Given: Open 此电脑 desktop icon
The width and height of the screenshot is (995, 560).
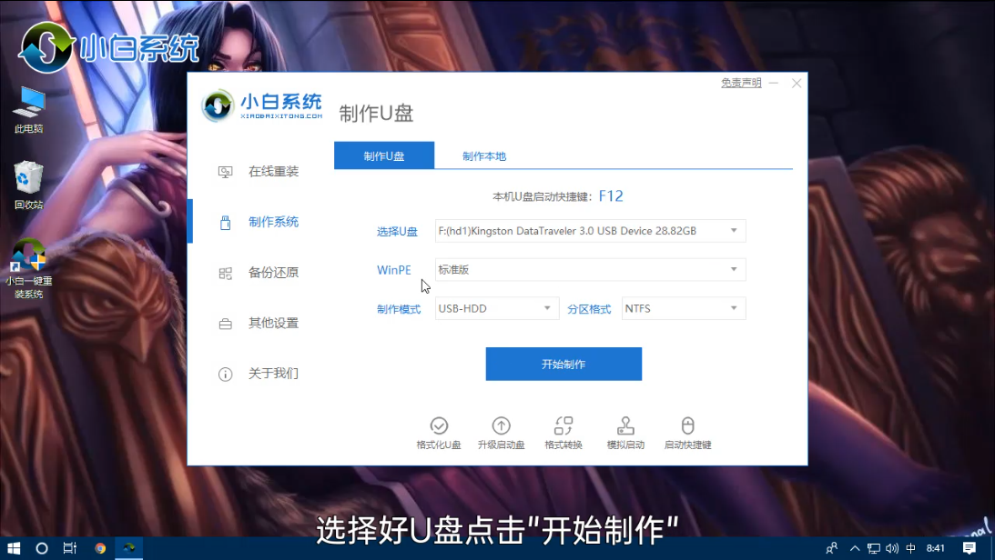Looking at the screenshot, I should click(28, 110).
